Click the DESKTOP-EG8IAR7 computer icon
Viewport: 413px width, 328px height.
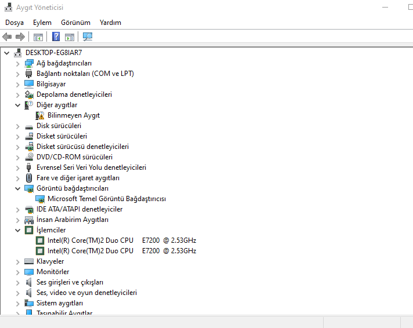(17, 53)
